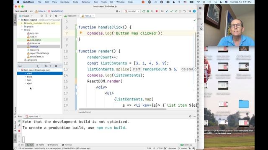This screenshot has width=268, height=150.
Task: Click the Git update project arrow icon
Action: pyautogui.click(x=167, y=11)
